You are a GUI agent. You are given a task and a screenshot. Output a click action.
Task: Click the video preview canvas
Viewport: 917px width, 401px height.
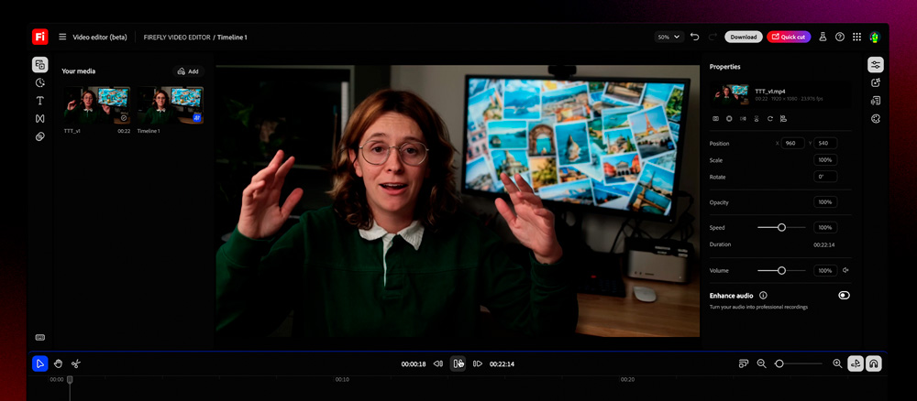[x=458, y=200]
